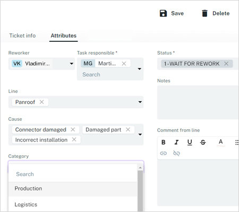
Task: Click the Delete trash can icon
Action: (204, 13)
